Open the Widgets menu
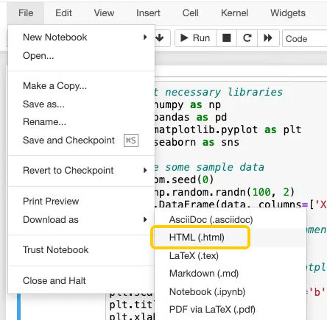The height and width of the screenshot is (320, 327). coord(288,13)
